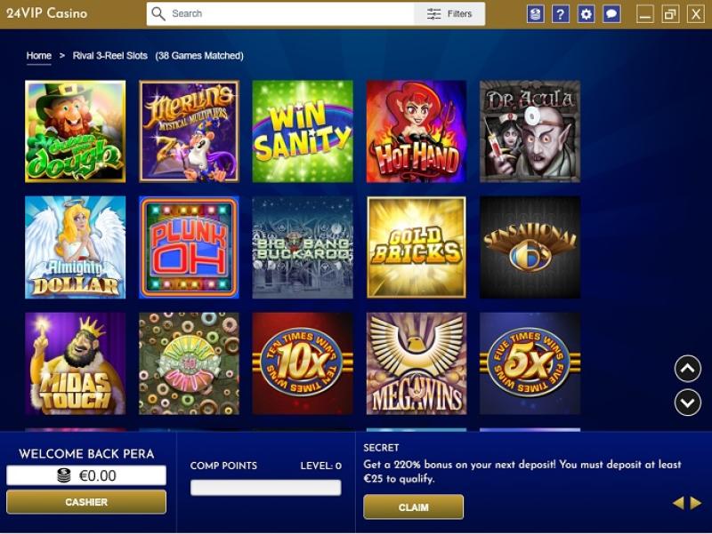Launch the Hot Hand slot game
Viewport: 712px width, 534px height.
point(417,132)
